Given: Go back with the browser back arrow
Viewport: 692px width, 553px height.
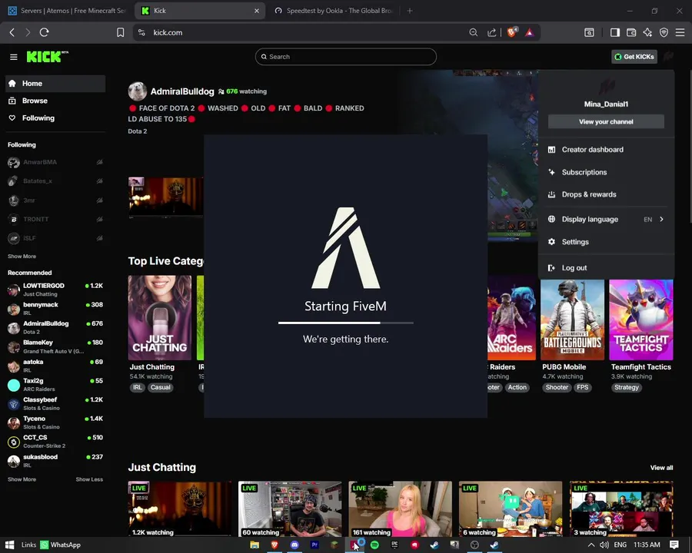Looking at the screenshot, I should click(12, 32).
